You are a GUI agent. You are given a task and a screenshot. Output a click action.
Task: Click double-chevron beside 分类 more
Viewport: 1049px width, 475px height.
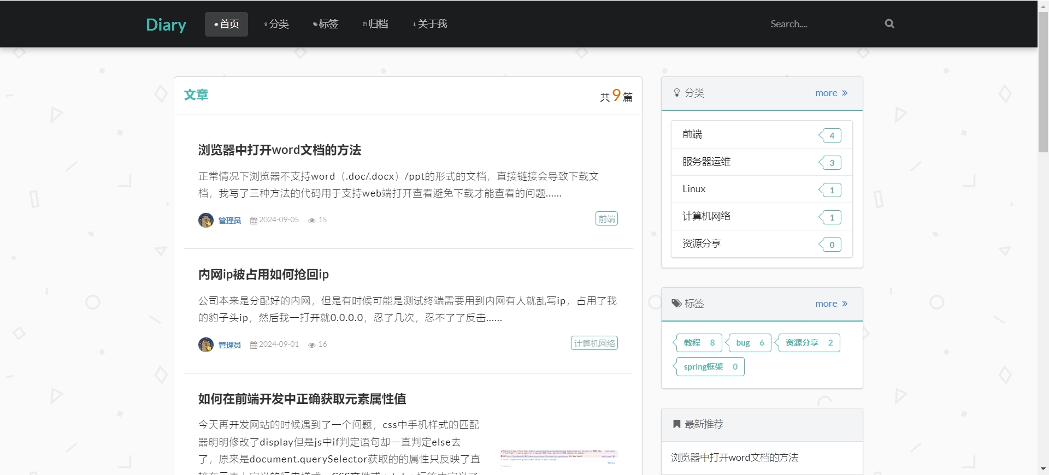click(845, 93)
